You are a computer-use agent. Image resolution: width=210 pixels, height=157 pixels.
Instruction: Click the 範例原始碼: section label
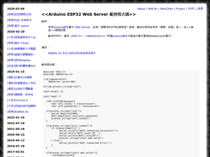click(49, 65)
